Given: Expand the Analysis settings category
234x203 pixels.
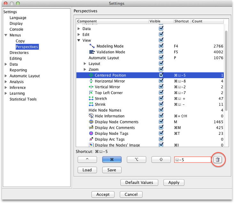Looking at the screenshot, I should click(x=6, y=82).
